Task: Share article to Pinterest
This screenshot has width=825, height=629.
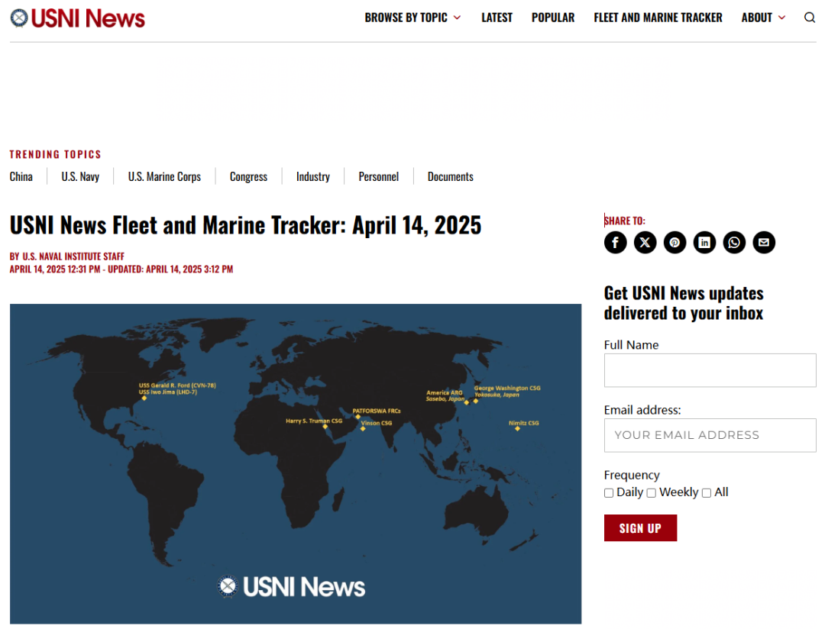Action: 675,243
